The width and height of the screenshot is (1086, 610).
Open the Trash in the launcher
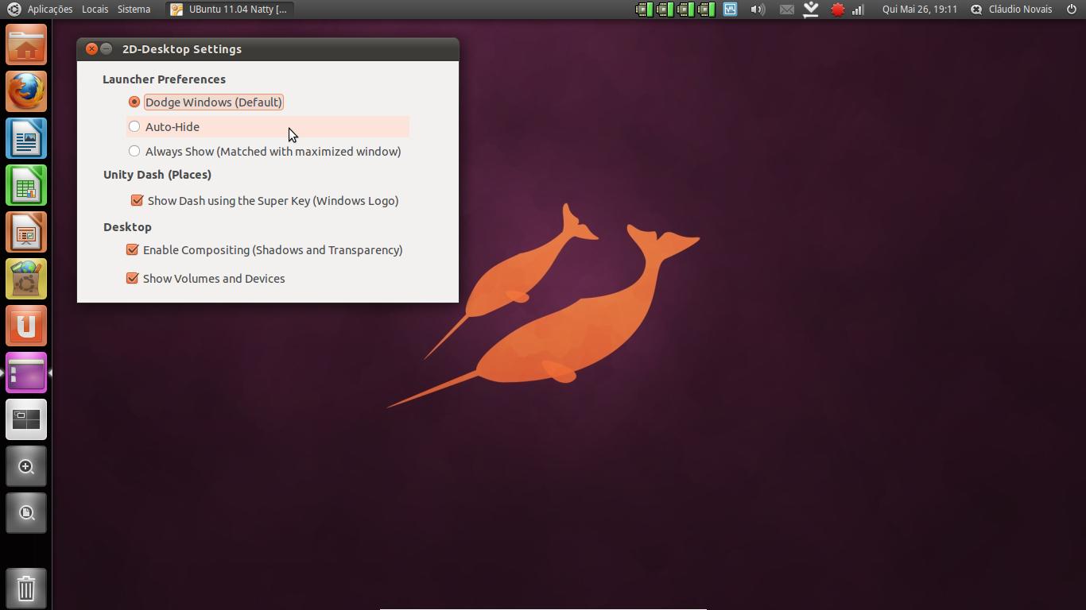(x=26, y=589)
